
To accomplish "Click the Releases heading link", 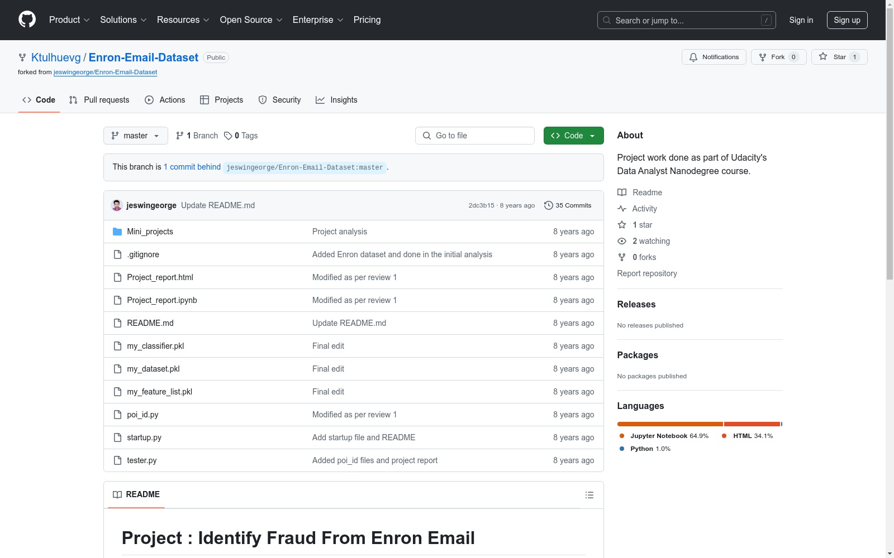I will pos(636,304).
